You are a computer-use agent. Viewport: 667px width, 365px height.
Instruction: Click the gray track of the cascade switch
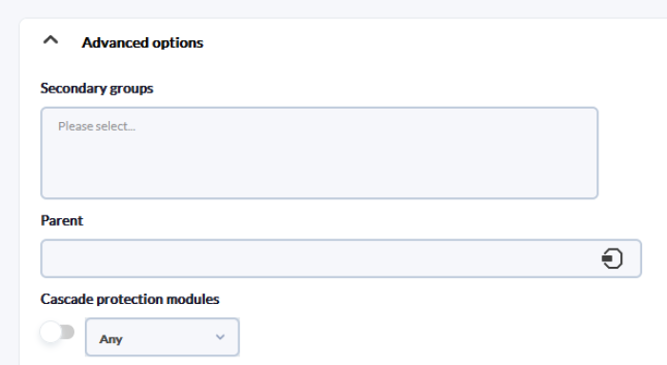pos(68,332)
